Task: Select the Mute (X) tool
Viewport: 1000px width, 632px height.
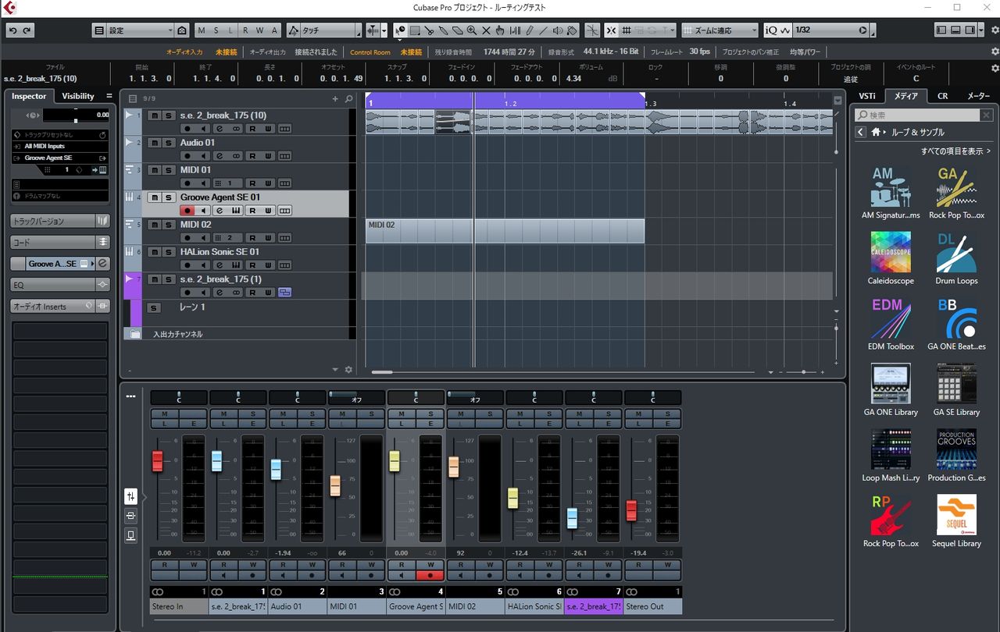Action: pos(486,30)
